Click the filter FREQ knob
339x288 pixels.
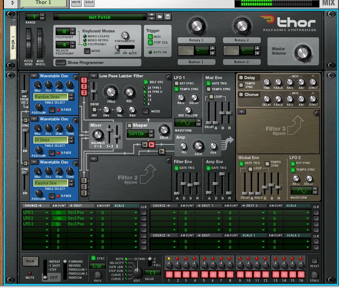click(111, 92)
